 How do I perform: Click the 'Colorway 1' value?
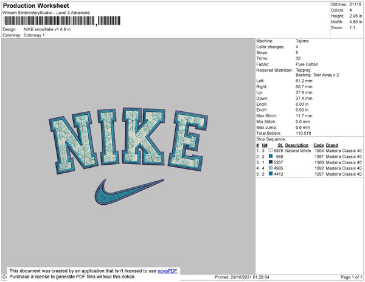34,35
